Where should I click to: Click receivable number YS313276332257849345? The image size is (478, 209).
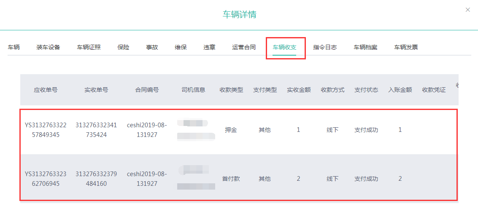click(46, 130)
